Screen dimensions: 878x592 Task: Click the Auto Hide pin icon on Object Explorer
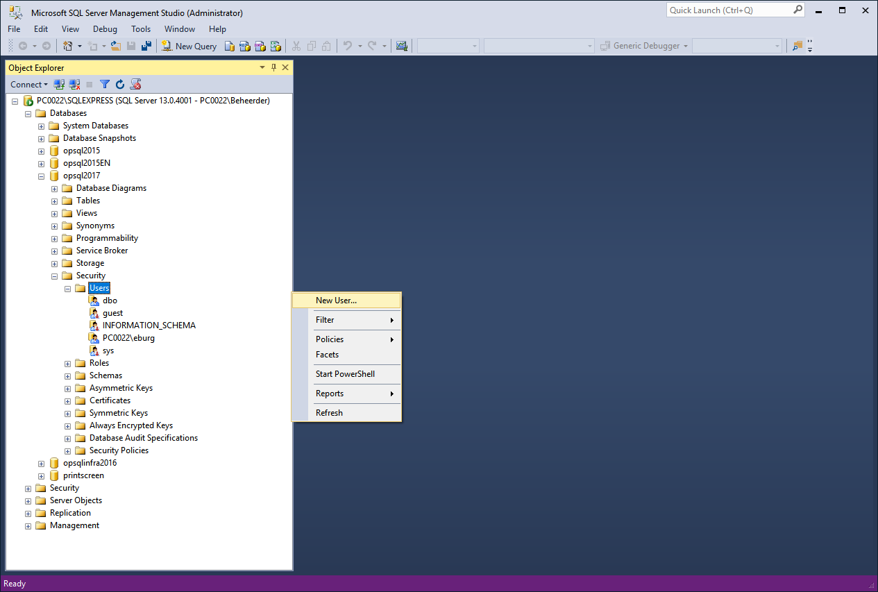pyautogui.click(x=273, y=67)
